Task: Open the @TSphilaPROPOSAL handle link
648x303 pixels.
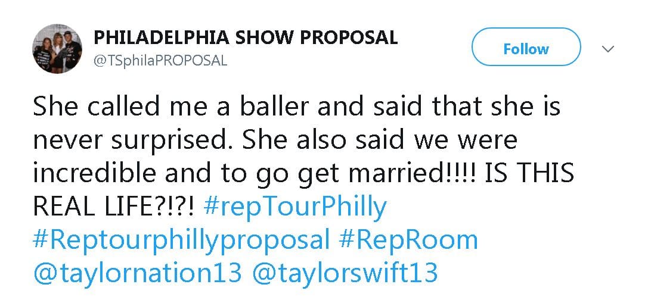Action: pyautogui.click(x=160, y=61)
